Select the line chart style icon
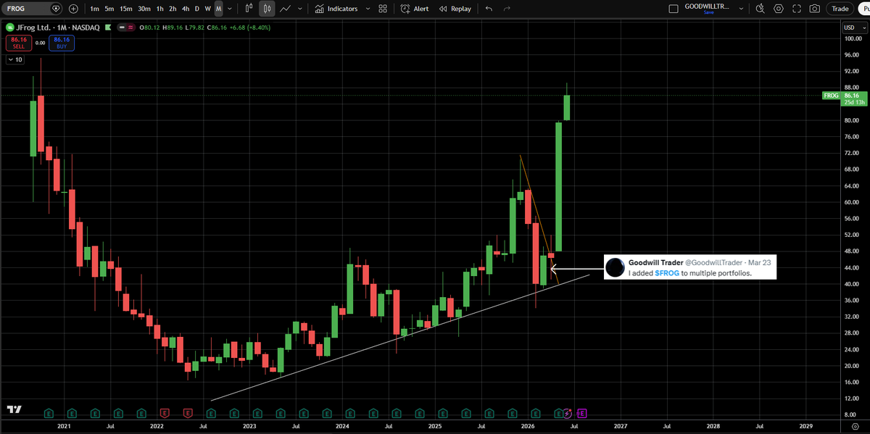 (x=286, y=9)
